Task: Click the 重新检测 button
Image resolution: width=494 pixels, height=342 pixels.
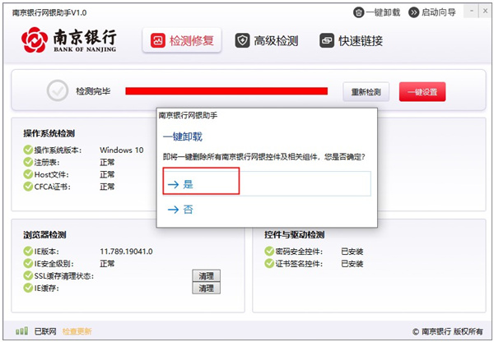Action: pyautogui.click(x=366, y=92)
